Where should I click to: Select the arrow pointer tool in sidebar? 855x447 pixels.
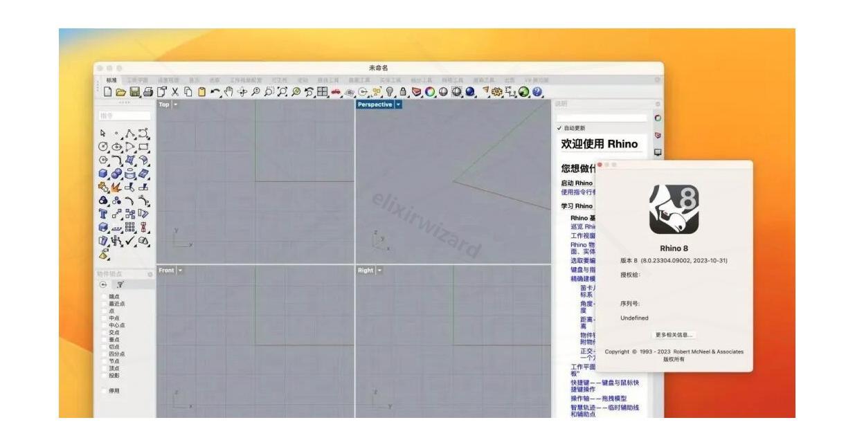(103, 133)
